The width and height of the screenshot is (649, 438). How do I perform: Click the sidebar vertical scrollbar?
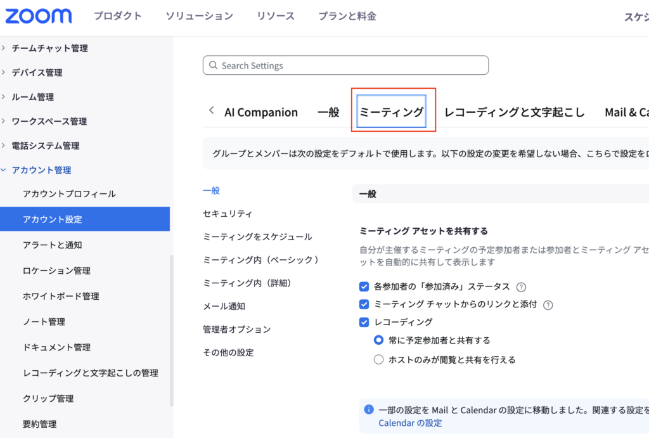coord(171,330)
